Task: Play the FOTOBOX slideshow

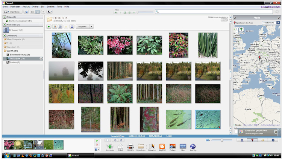Action: pyautogui.click(x=49, y=27)
